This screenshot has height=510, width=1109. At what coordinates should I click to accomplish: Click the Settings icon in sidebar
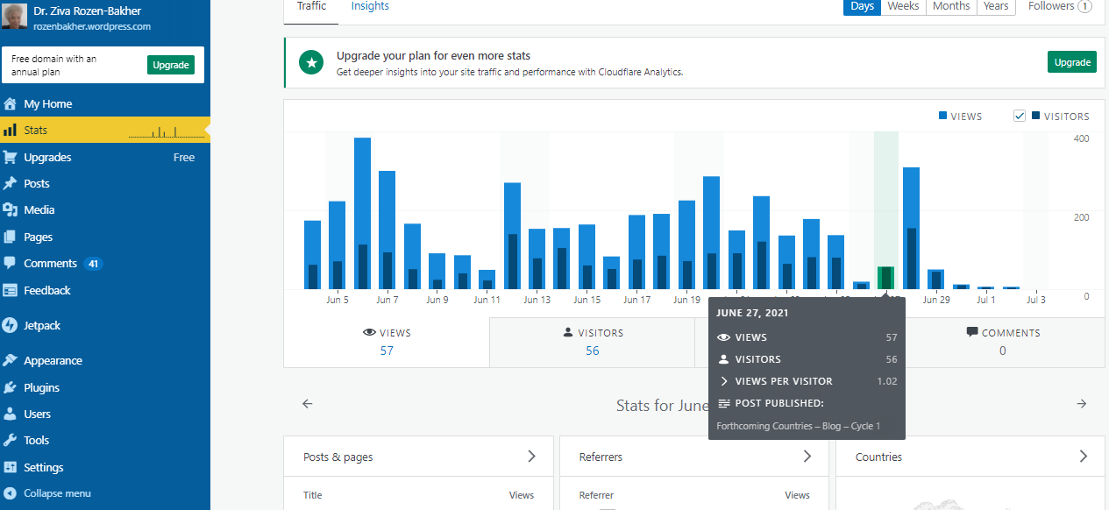10,467
